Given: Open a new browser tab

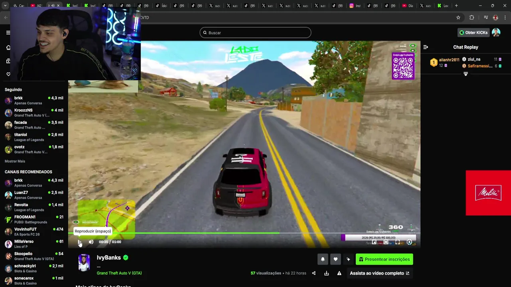Looking at the screenshot, I should click(456, 6).
